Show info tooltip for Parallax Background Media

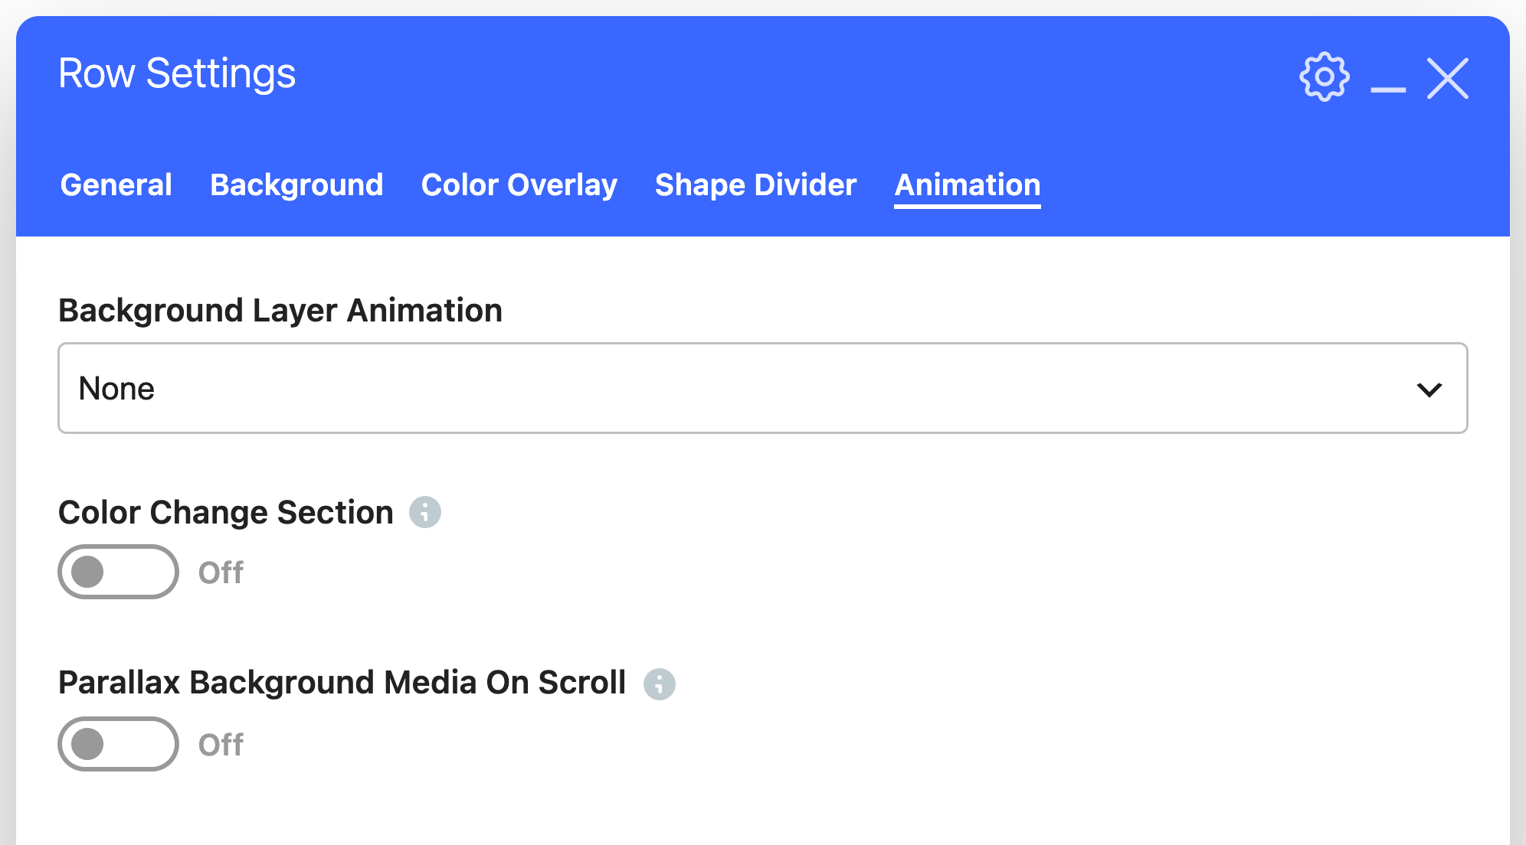tap(660, 684)
